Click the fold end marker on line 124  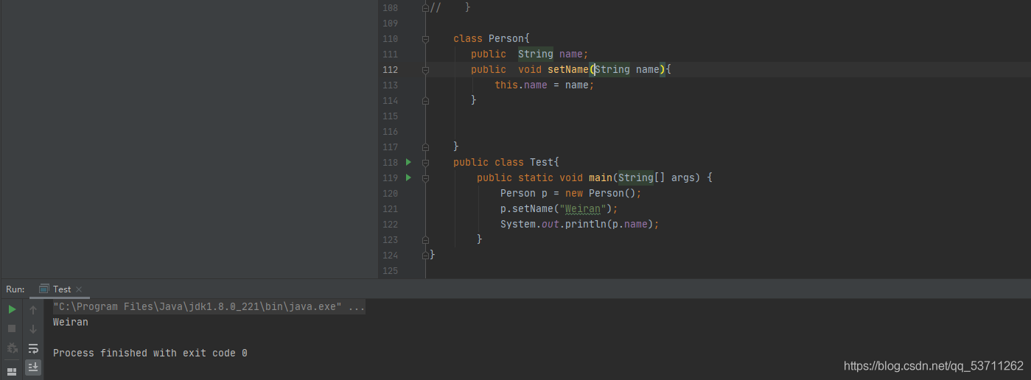click(x=425, y=255)
